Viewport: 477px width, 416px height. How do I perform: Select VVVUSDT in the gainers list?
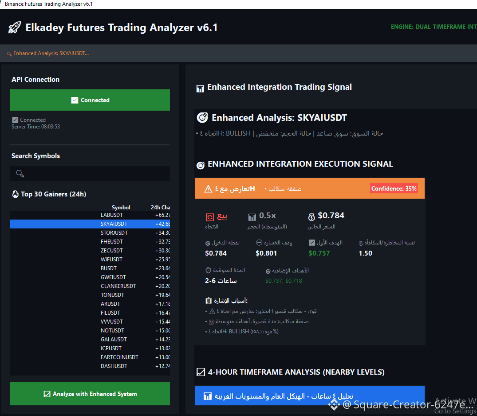click(90, 321)
